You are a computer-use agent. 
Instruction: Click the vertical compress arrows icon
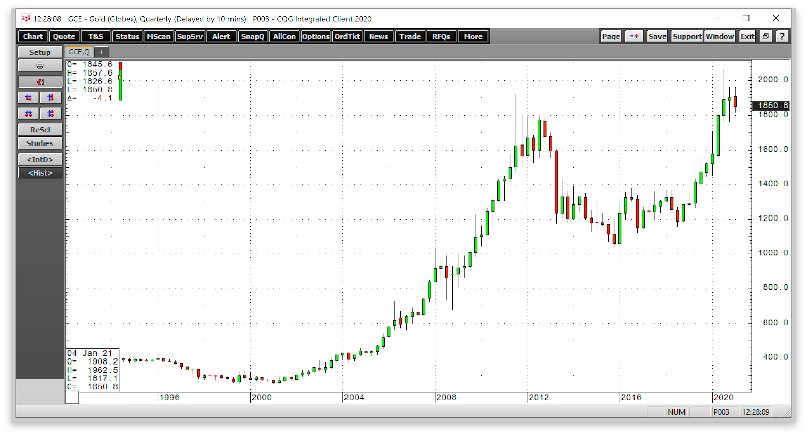tap(51, 114)
